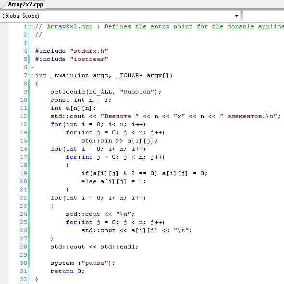This screenshot has height=284, width=284.
Task: Click the " элементов.\n" string literal
Action: [248, 116]
